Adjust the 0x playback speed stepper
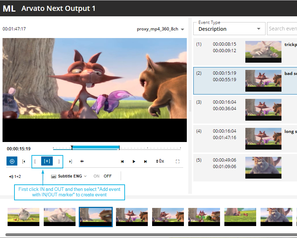297x238 pixels. pyautogui.click(x=160, y=161)
